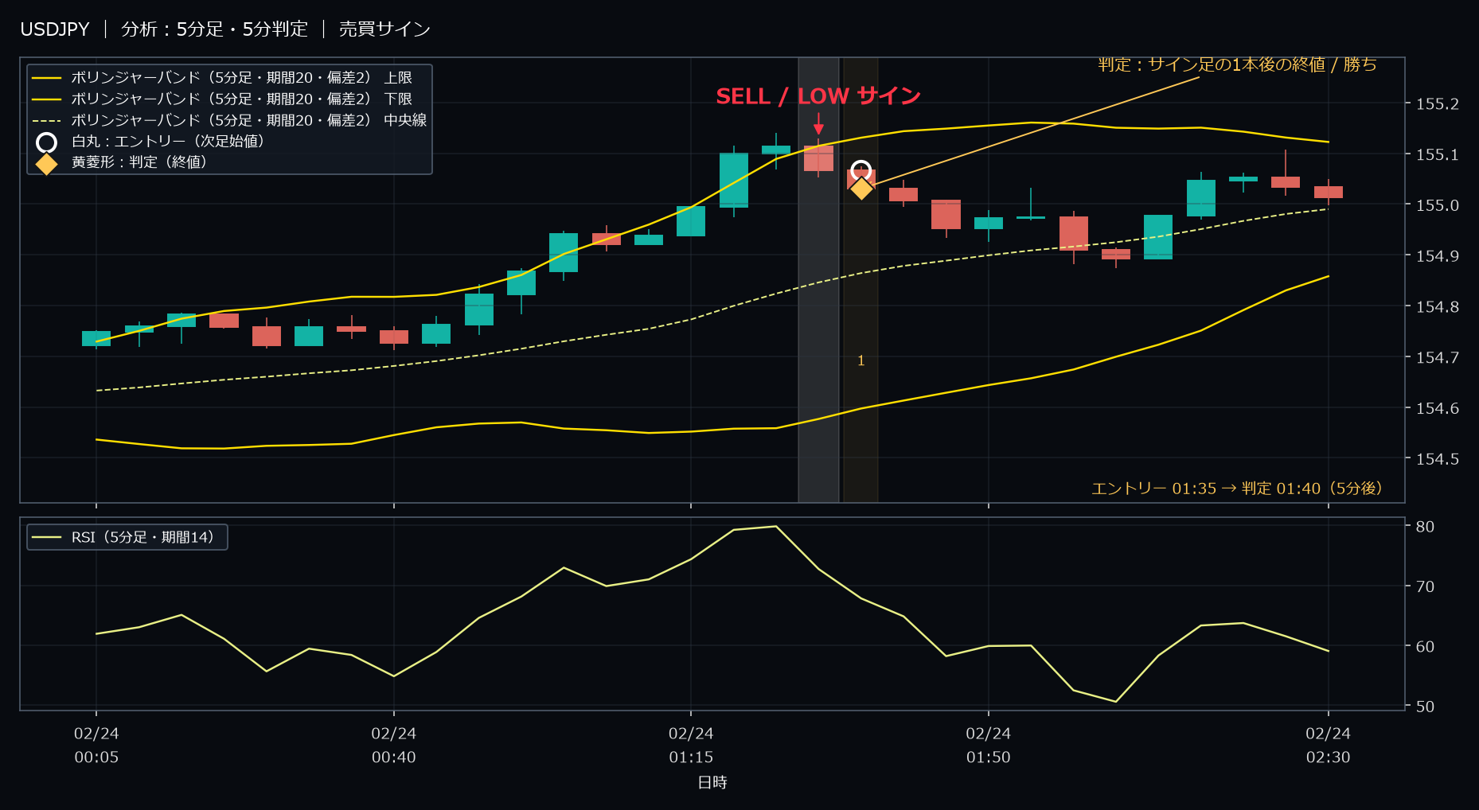Viewport: 1479px width, 810px height.
Task: Click the red arrow below the SELL sign
Action: point(818,124)
